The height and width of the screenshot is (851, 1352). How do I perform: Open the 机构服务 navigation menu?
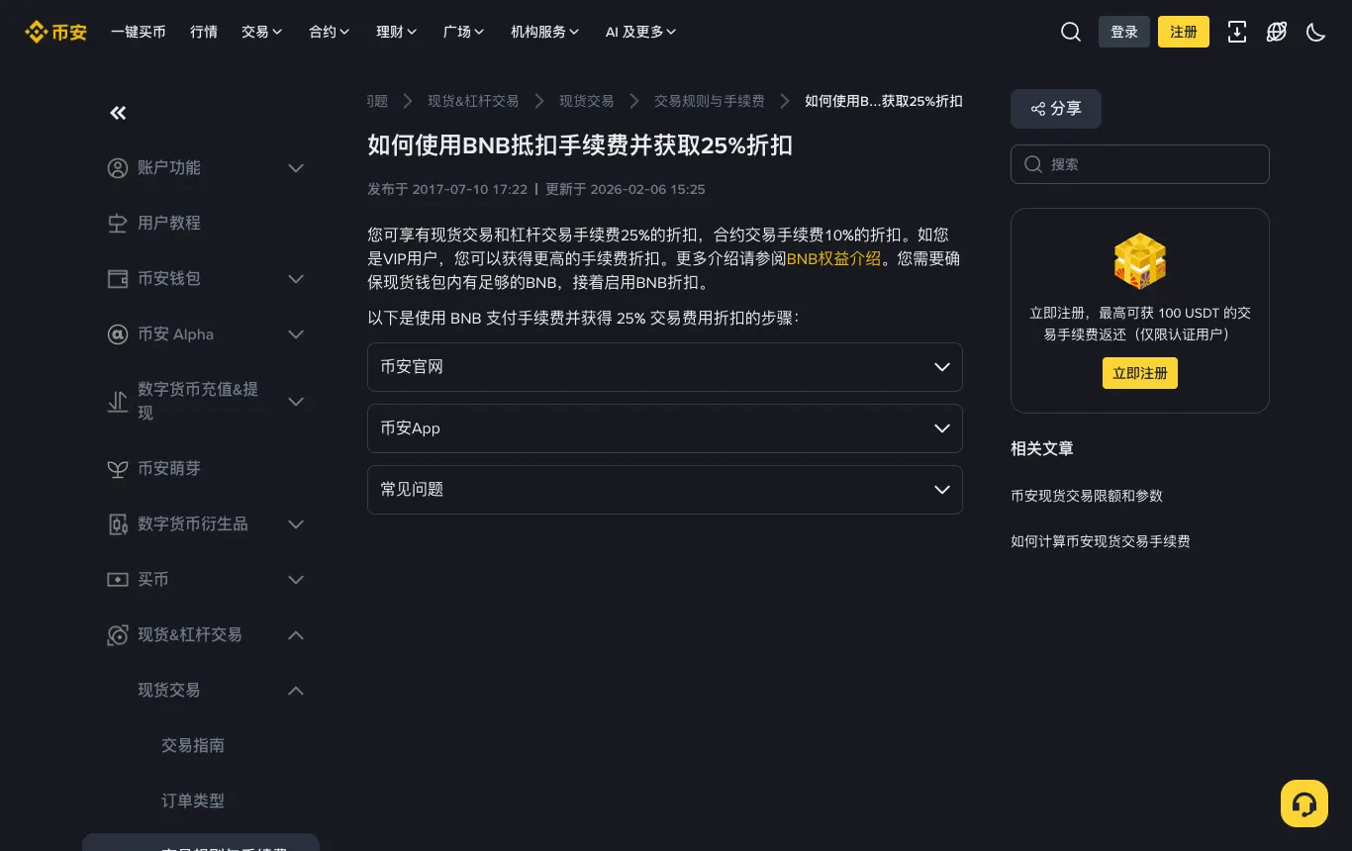coord(545,32)
